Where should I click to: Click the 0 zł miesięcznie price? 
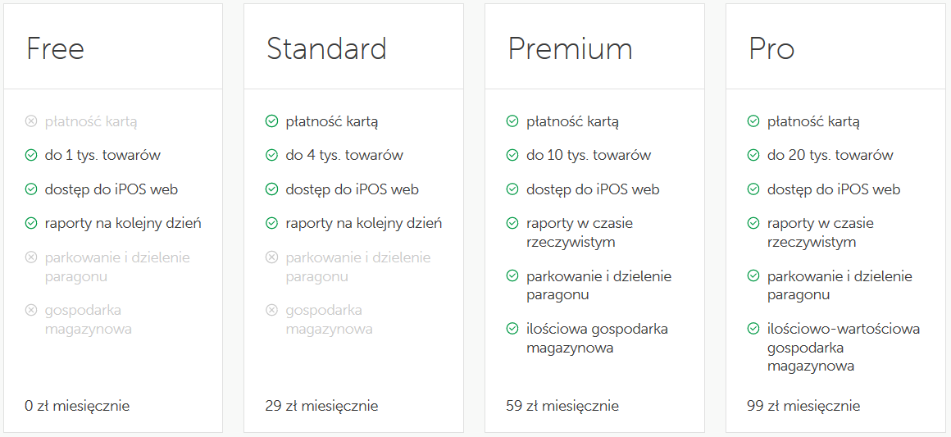(x=77, y=406)
